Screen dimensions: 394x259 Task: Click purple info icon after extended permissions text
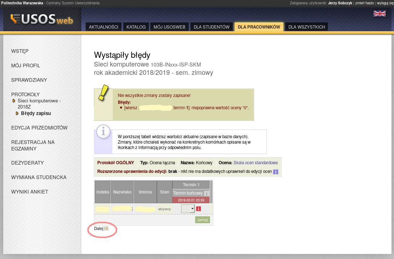[275, 172]
